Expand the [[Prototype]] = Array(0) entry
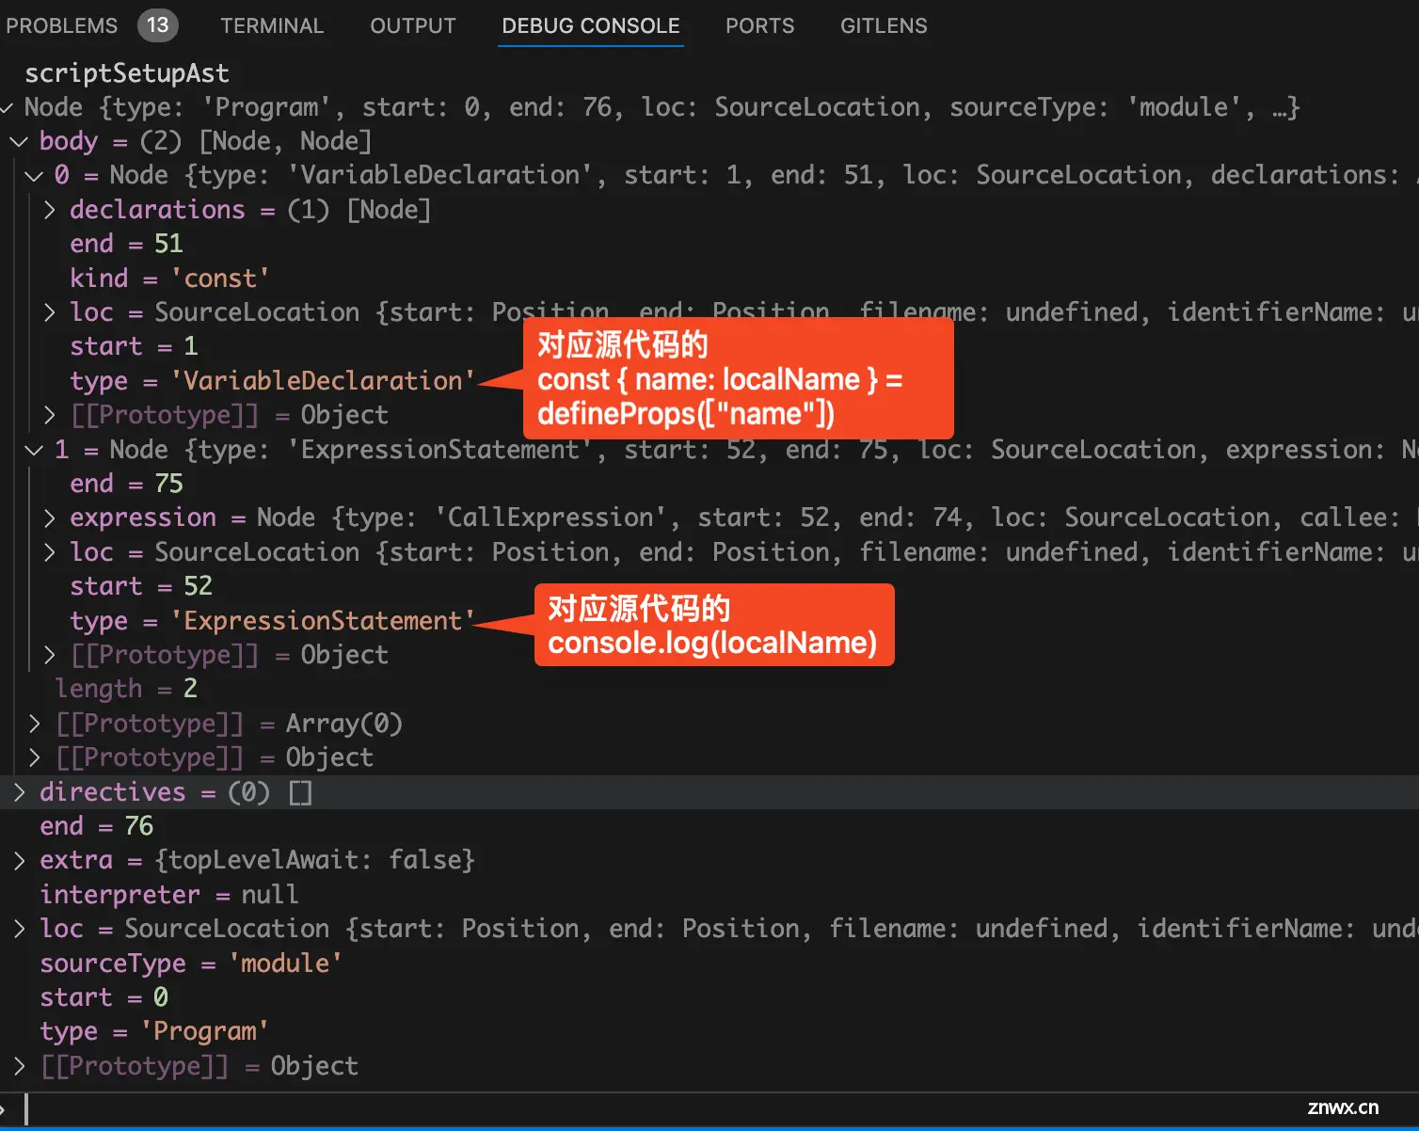The image size is (1419, 1131). 35,724
